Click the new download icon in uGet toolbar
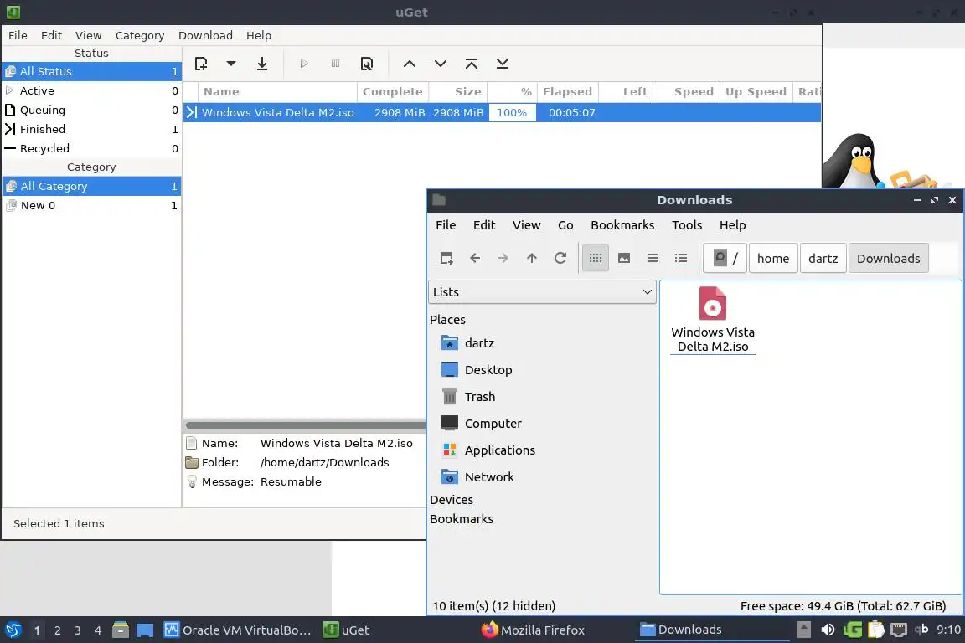Viewport: 965px width, 643px height. point(201,64)
